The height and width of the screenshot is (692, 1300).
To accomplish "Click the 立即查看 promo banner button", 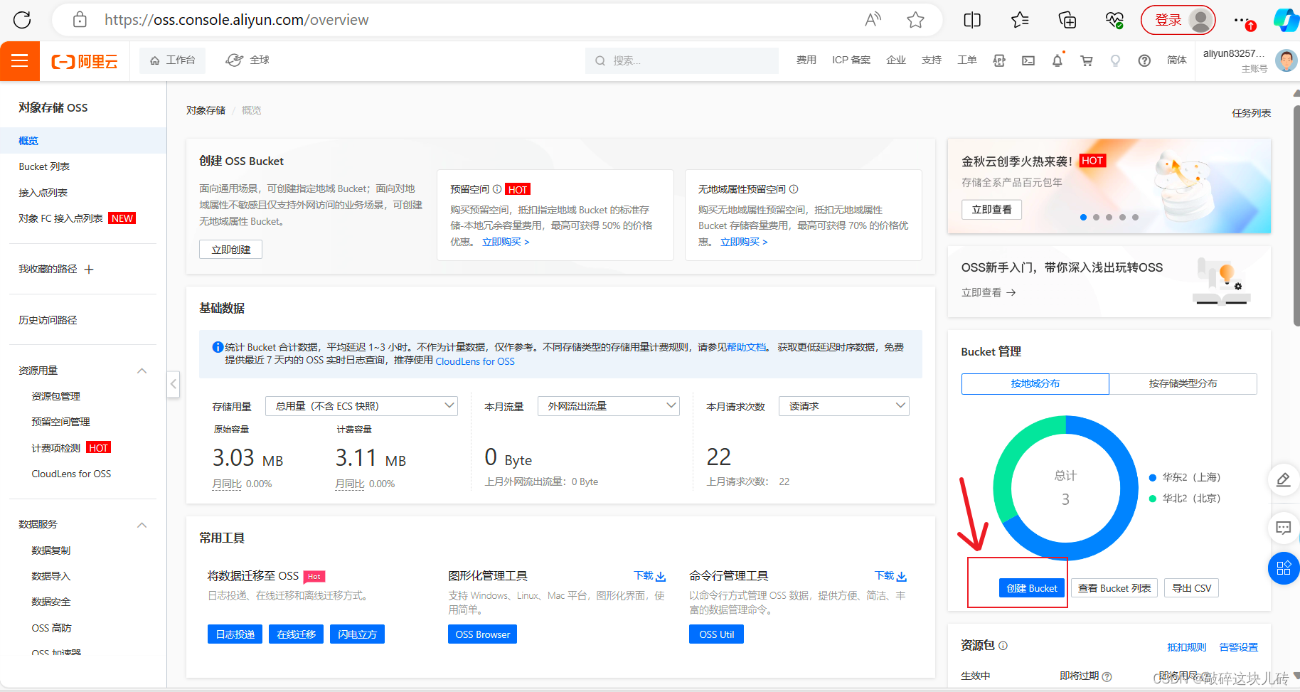I will point(991,210).
